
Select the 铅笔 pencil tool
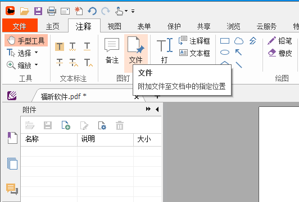point(279,41)
